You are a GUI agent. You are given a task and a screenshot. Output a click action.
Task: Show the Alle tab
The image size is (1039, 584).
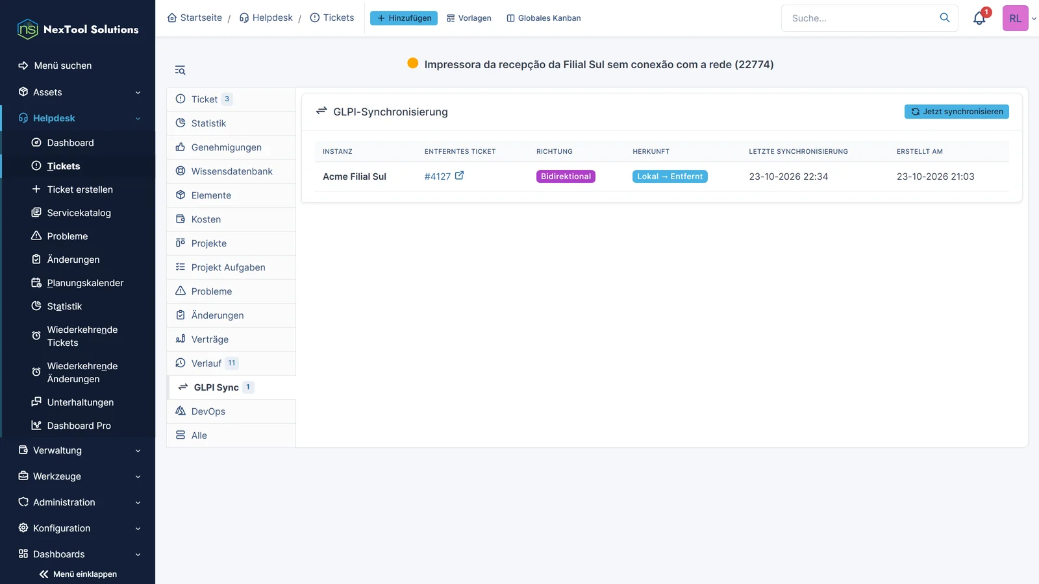click(x=231, y=435)
